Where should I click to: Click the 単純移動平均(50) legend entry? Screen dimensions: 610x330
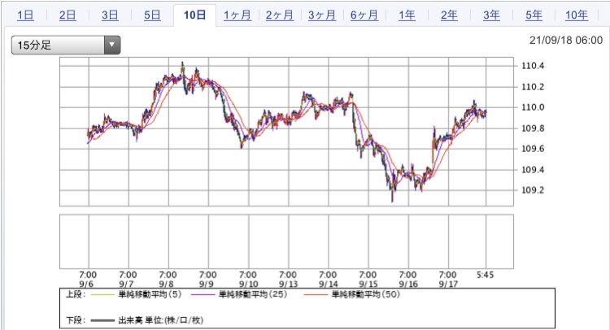pos(366,294)
